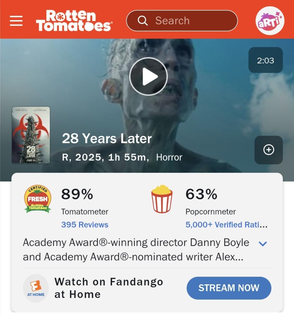Click the 2:03 trailer duration badge

(x=266, y=60)
